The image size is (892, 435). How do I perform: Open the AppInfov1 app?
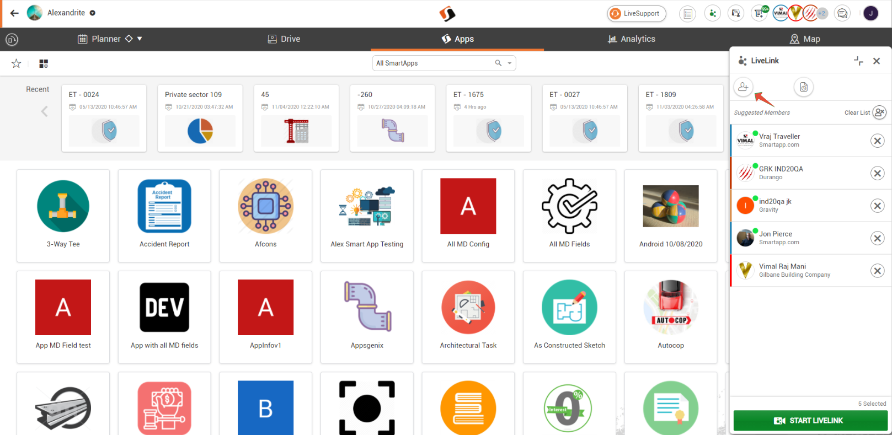click(265, 317)
